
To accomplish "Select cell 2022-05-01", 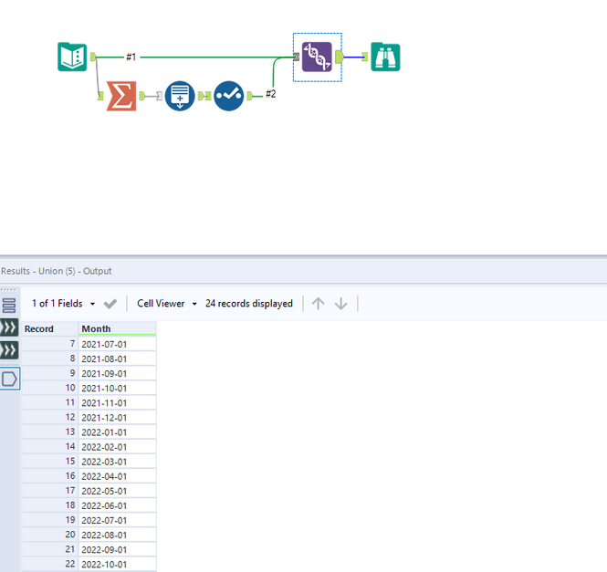I will [118, 491].
